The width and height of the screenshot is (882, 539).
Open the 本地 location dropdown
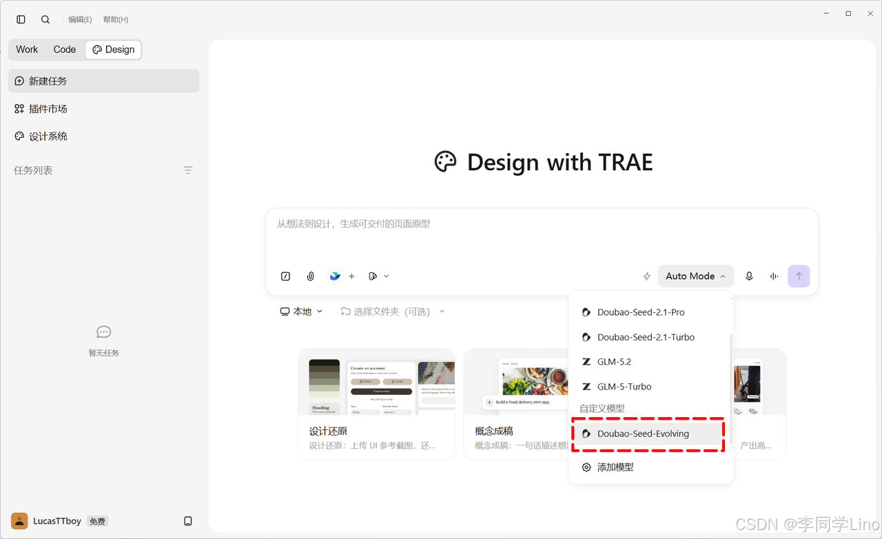[302, 312]
